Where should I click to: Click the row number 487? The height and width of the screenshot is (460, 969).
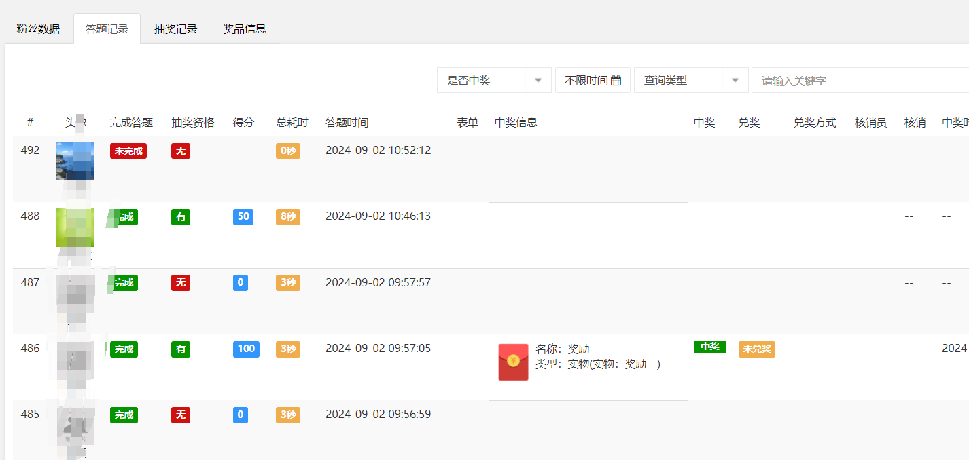31,282
